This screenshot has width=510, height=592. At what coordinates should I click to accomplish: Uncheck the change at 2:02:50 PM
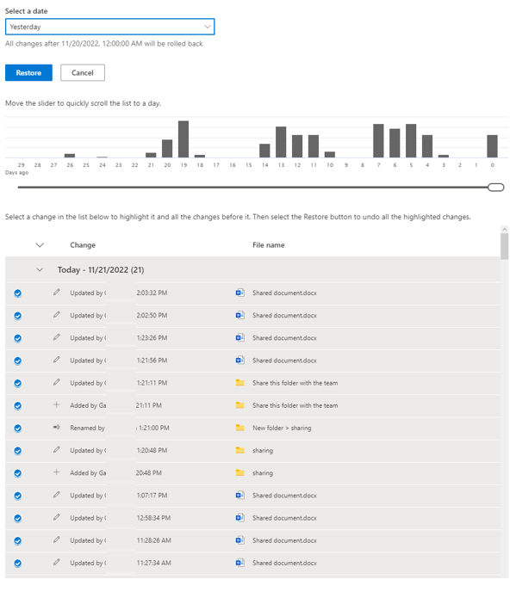pyautogui.click(x=18, y=316)
